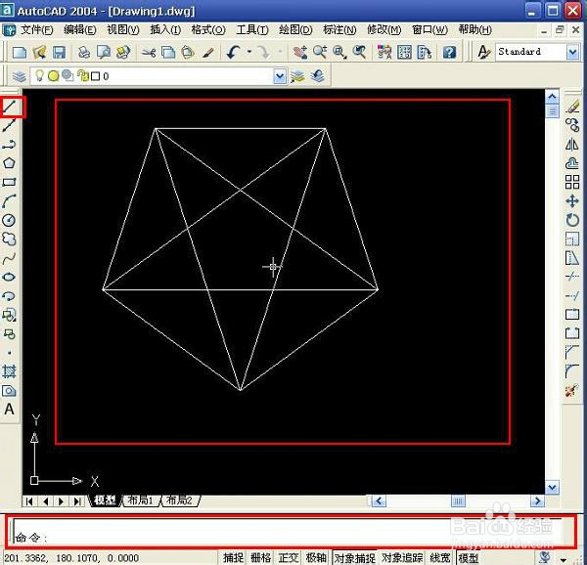587x565 pixels.
Task: Select the Arc tool
Action: coord(10,201)
